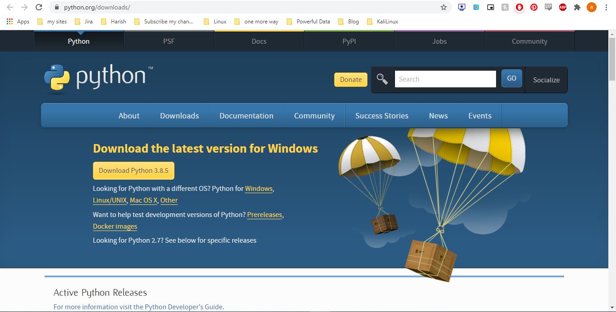This screenshot has height=312, width=616.
Task: Switch to the Docs top tab
Action: [x=259, y=41]
